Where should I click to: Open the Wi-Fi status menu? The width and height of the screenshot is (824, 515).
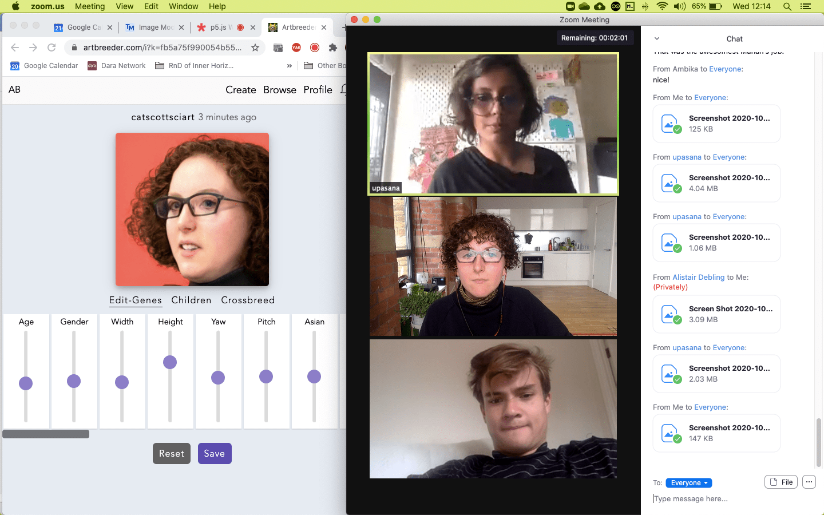662,6
